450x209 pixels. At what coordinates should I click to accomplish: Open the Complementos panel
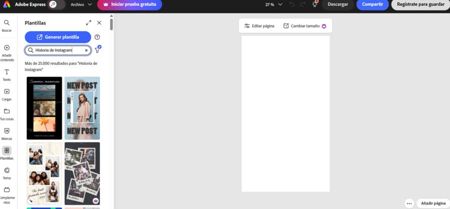pyautogui.click(x=6, y=196)
